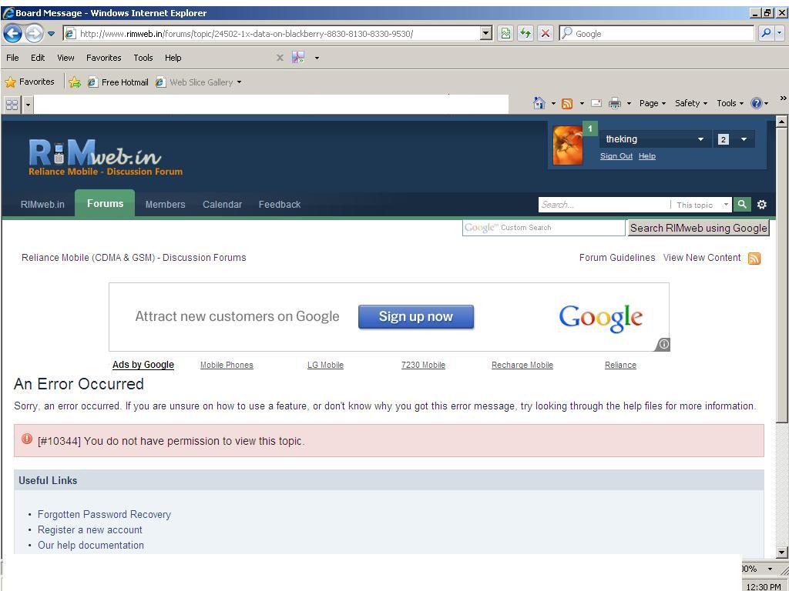
Task: Click the forum Search text field
Action: pos(604,205)
